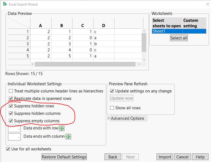Viewport: 211px width, 162px height.
Task: Click the Import button
Action: 165,157
